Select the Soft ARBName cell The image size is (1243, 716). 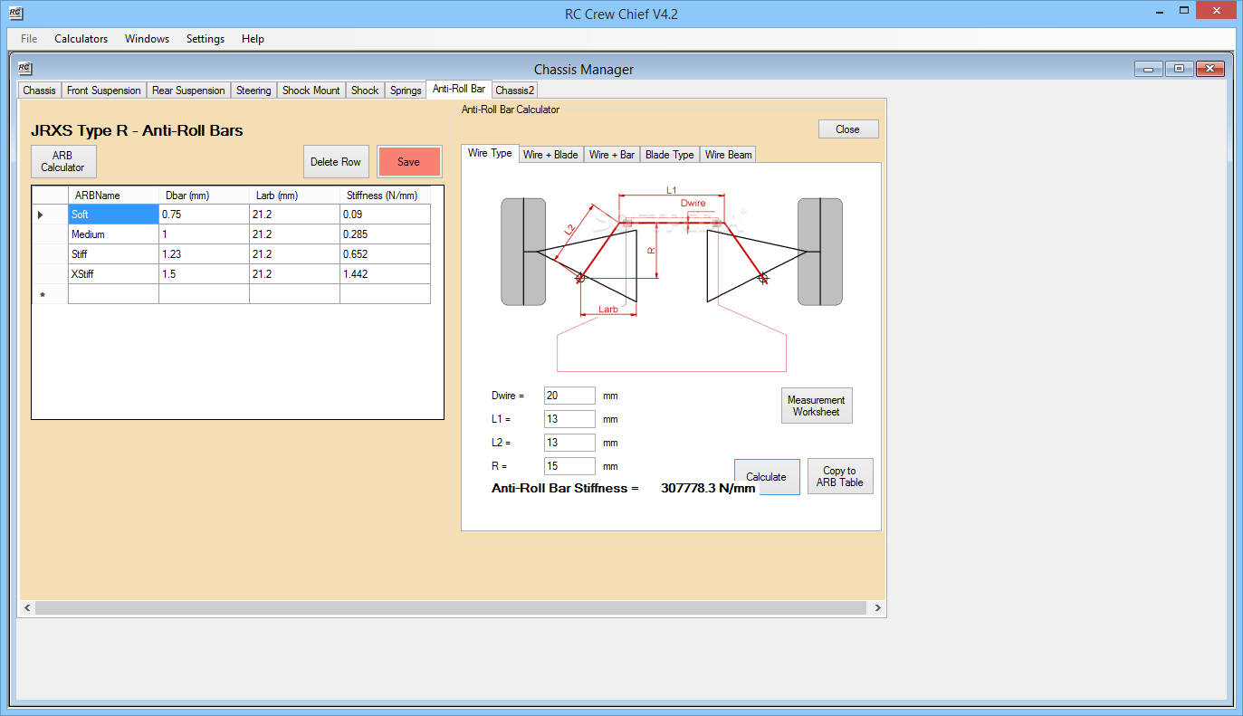pyautogui.click(x=113, y=215)
